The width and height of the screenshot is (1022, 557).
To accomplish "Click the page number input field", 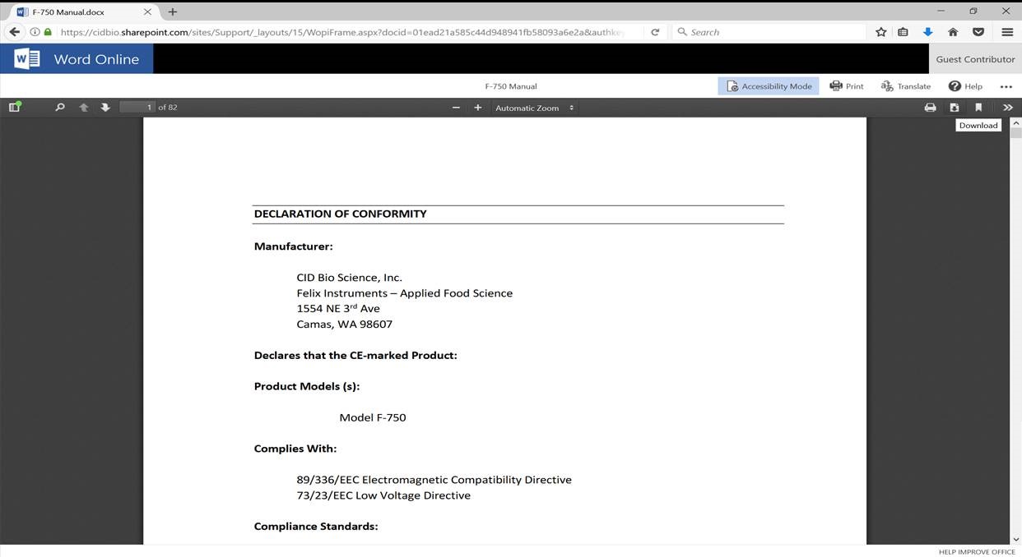I will tap(137, 108).
